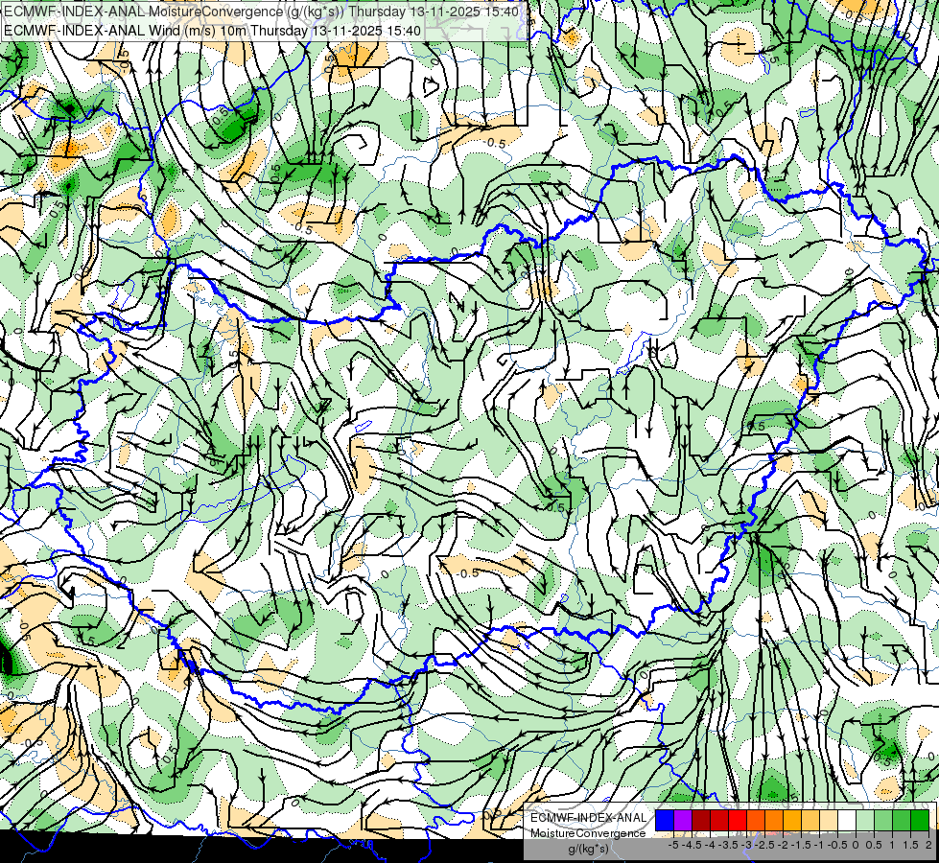This screenshot has height=863, width=939.
Task: Click the '-5' value on legend scale
Action: tap(673, 845)
